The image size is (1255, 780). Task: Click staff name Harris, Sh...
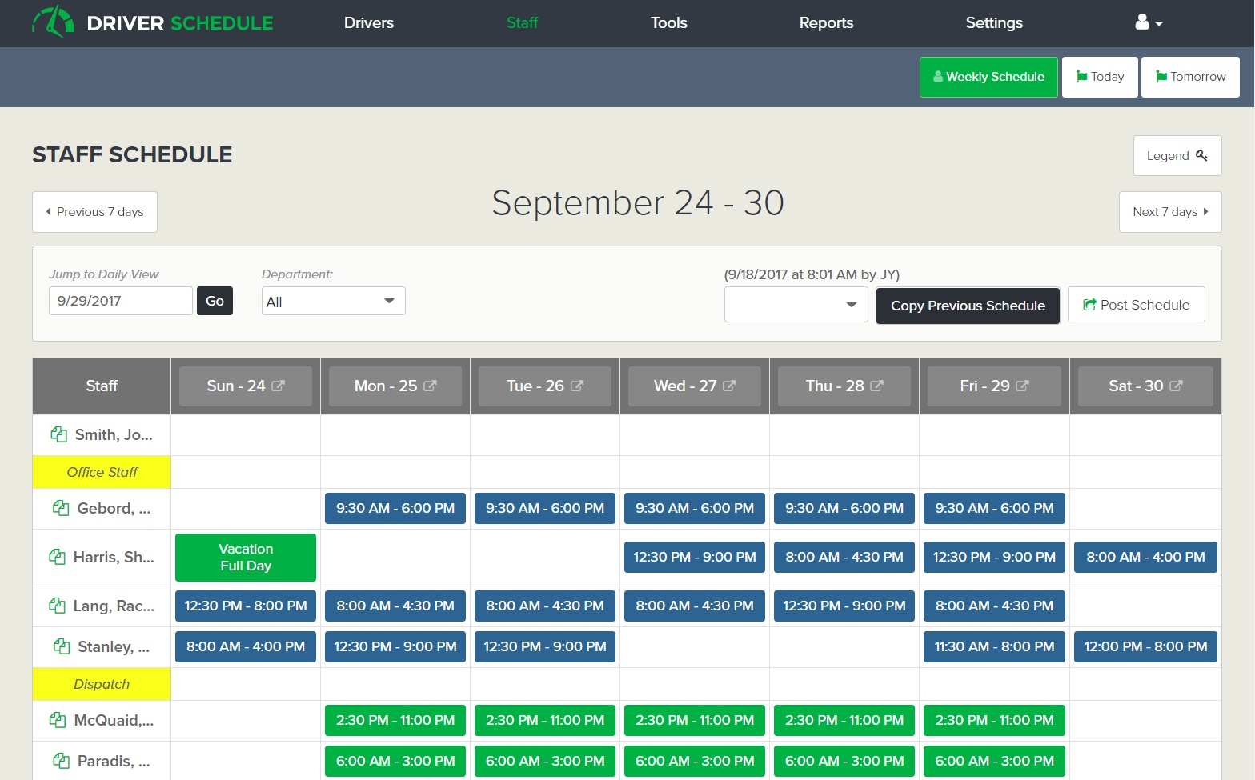point(114,557)
